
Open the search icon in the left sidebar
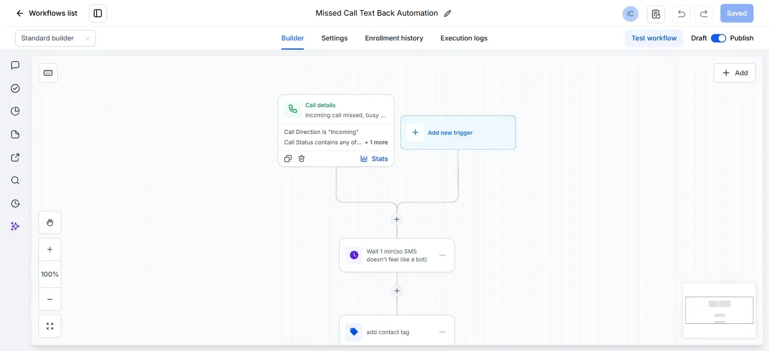coord(15,180)
